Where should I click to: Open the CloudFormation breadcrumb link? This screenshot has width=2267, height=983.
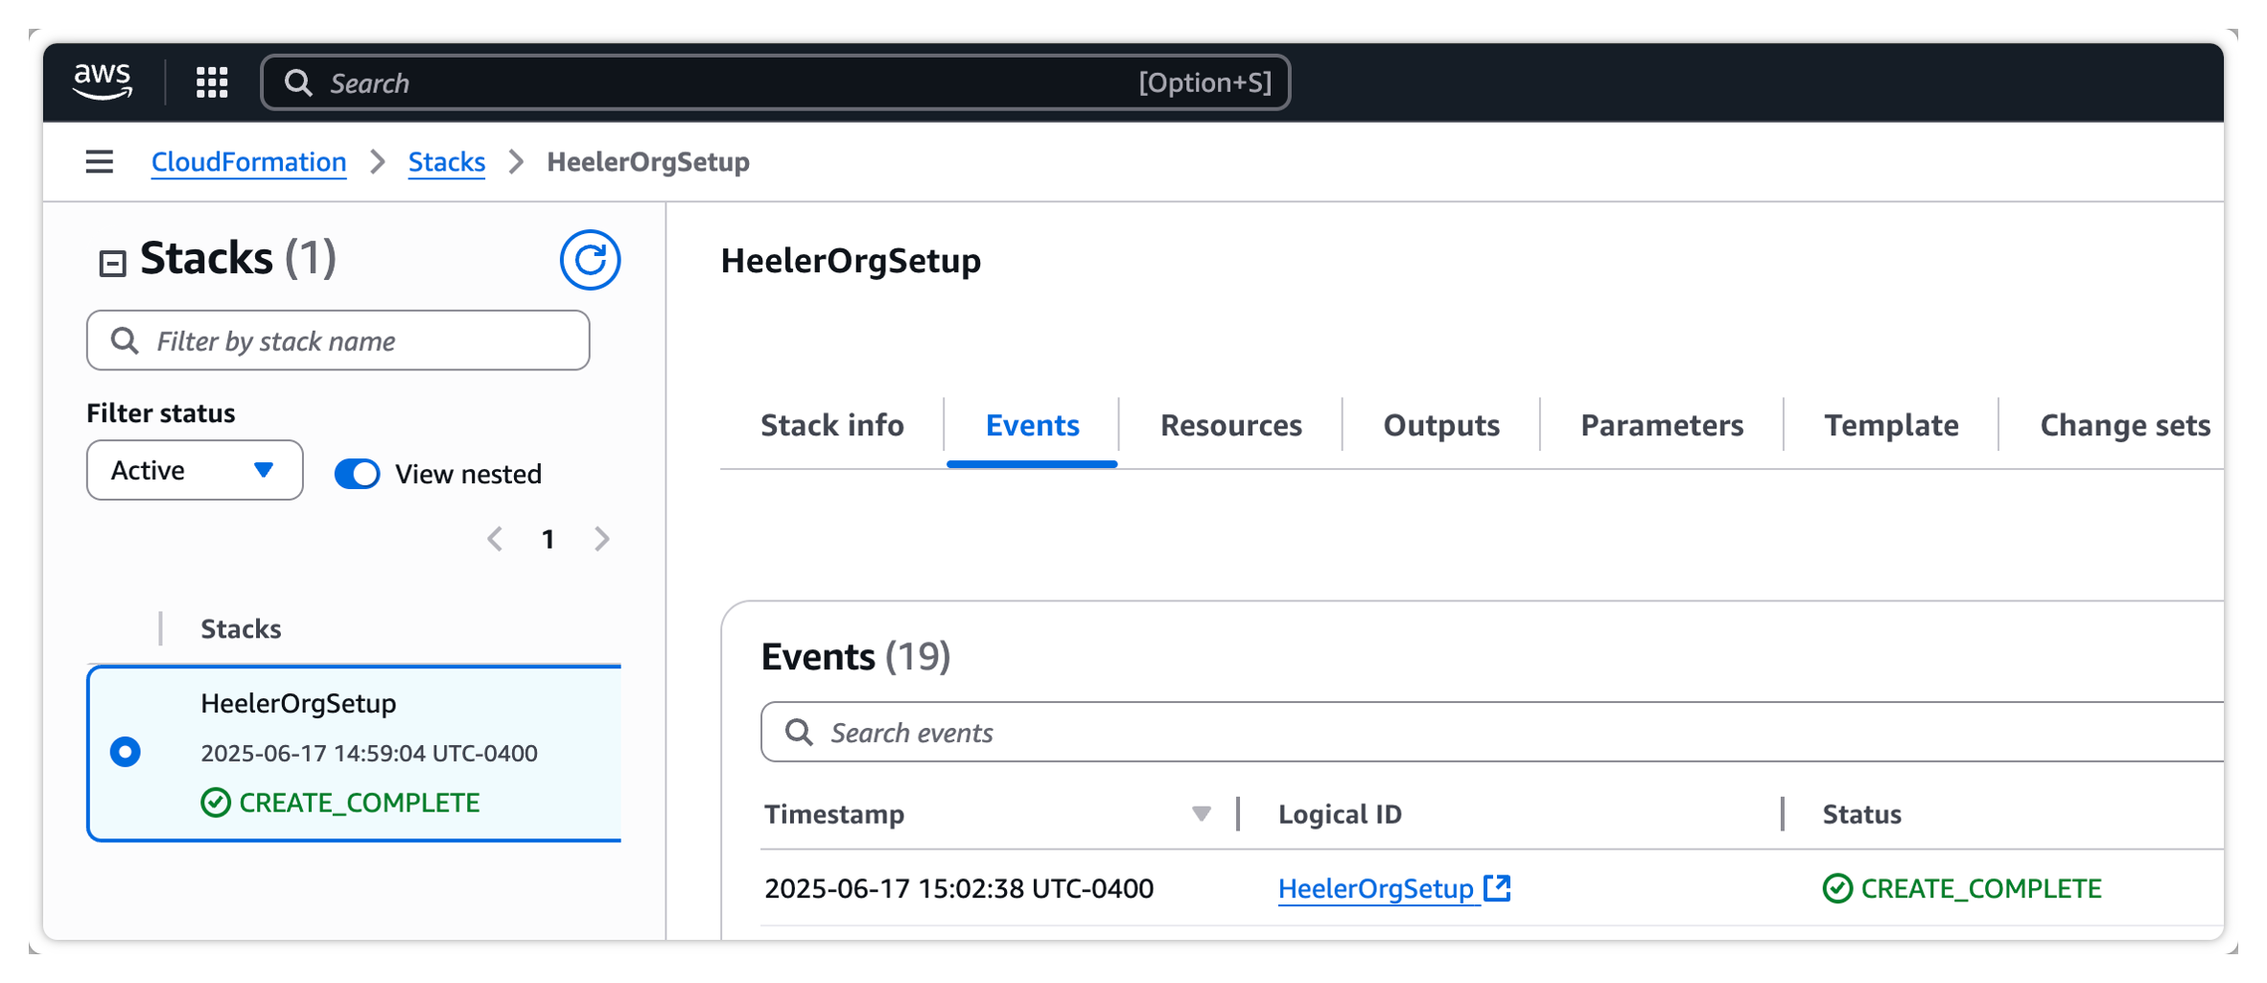click(x=248, y=161)
